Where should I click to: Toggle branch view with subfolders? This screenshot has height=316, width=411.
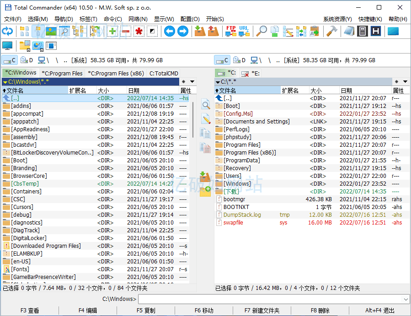[95, 32]
